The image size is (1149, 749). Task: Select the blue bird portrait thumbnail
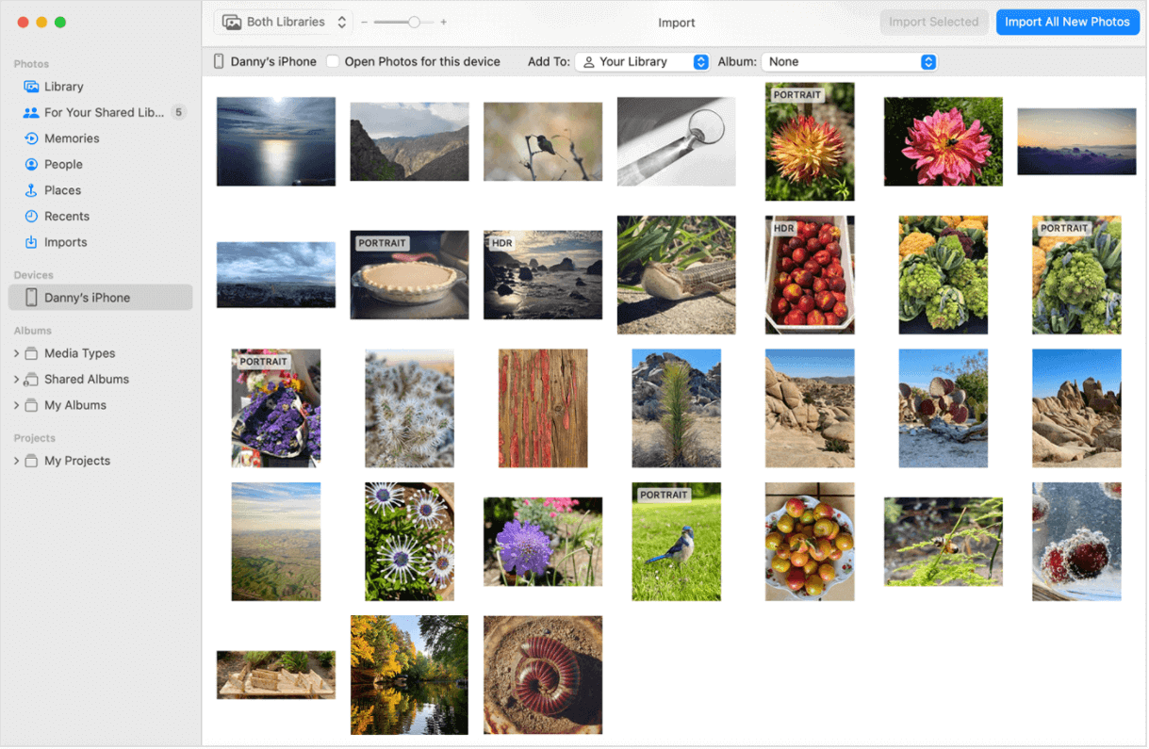pos(676,542)
